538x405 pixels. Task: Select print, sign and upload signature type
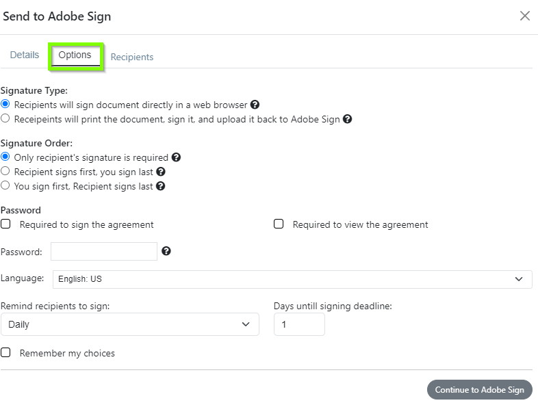pyautogui.click(x=5, y=118)
